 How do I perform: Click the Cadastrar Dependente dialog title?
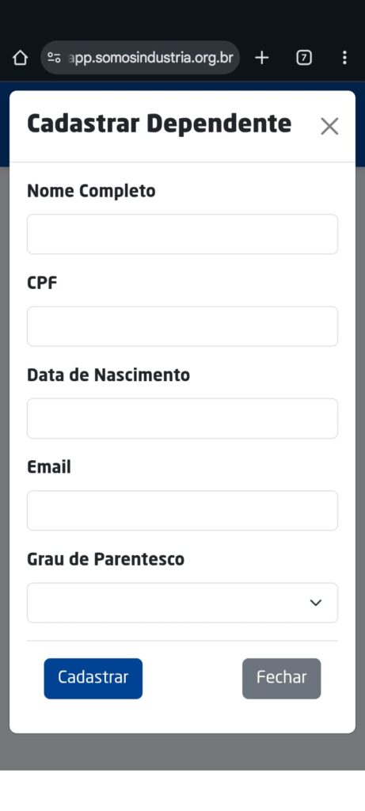point(159,124)
